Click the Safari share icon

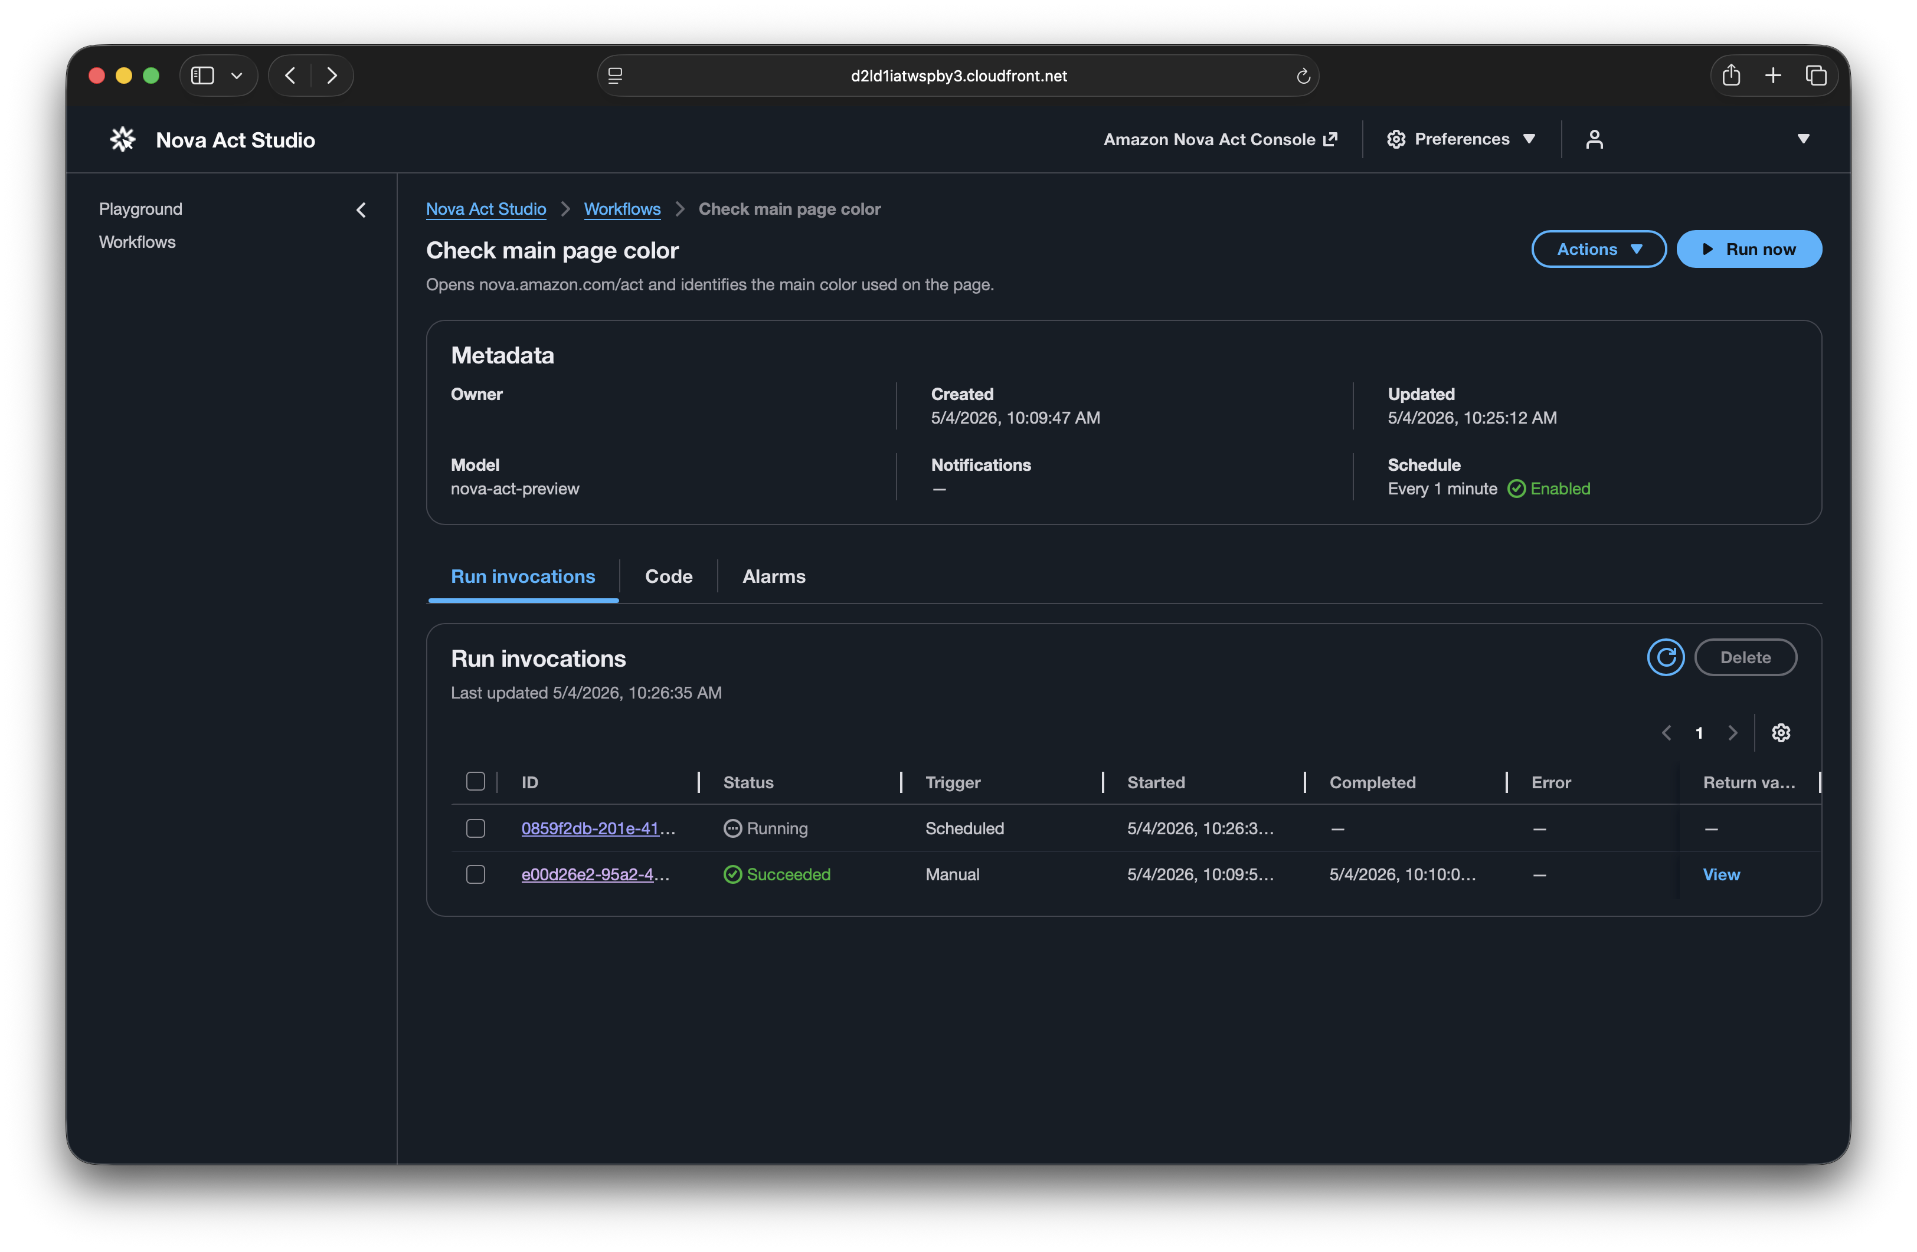[x=1731, y=76]
